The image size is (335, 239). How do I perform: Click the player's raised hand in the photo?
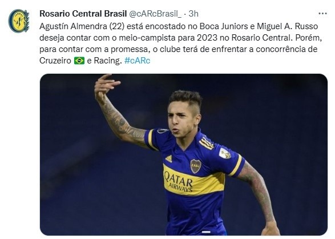(106, 84)
